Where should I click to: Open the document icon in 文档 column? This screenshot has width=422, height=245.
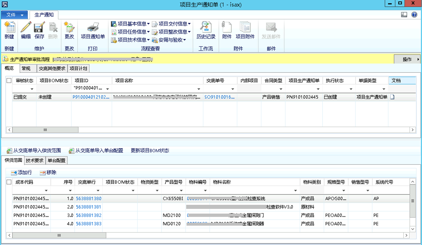click(x=392, y=97)
